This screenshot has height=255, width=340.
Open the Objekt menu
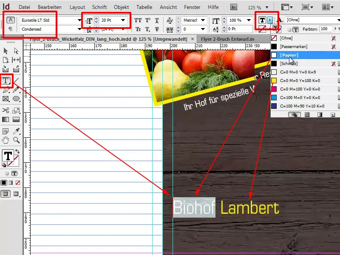121,7
